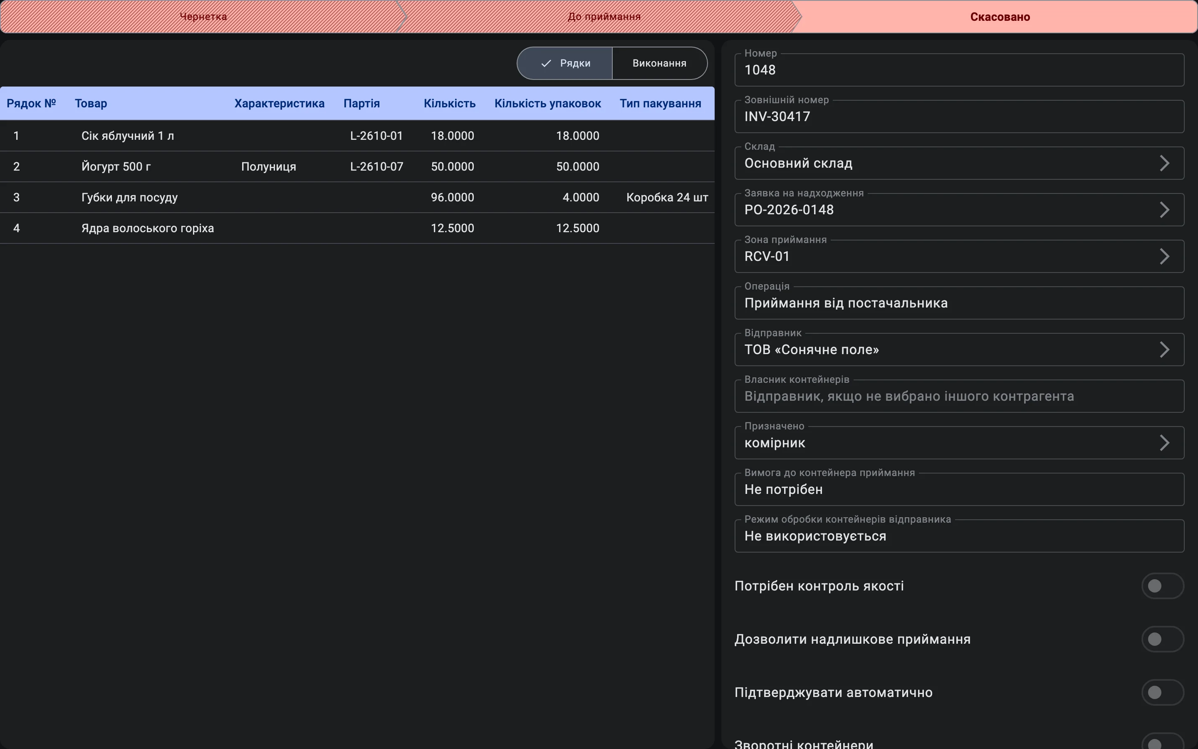Click the Номер field with 1048

(x=959, y=70)
